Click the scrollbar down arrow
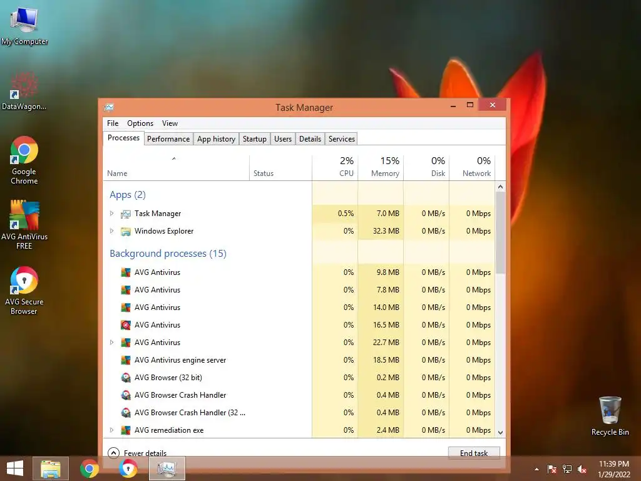Image resolution: width=641 pixels, height=481 pixels. [x=500, y=432]
